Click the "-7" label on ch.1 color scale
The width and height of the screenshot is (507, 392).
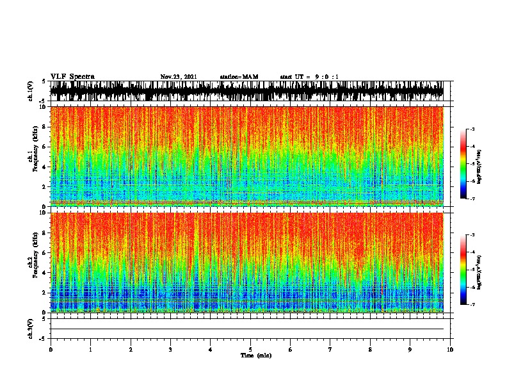point(472,199)
